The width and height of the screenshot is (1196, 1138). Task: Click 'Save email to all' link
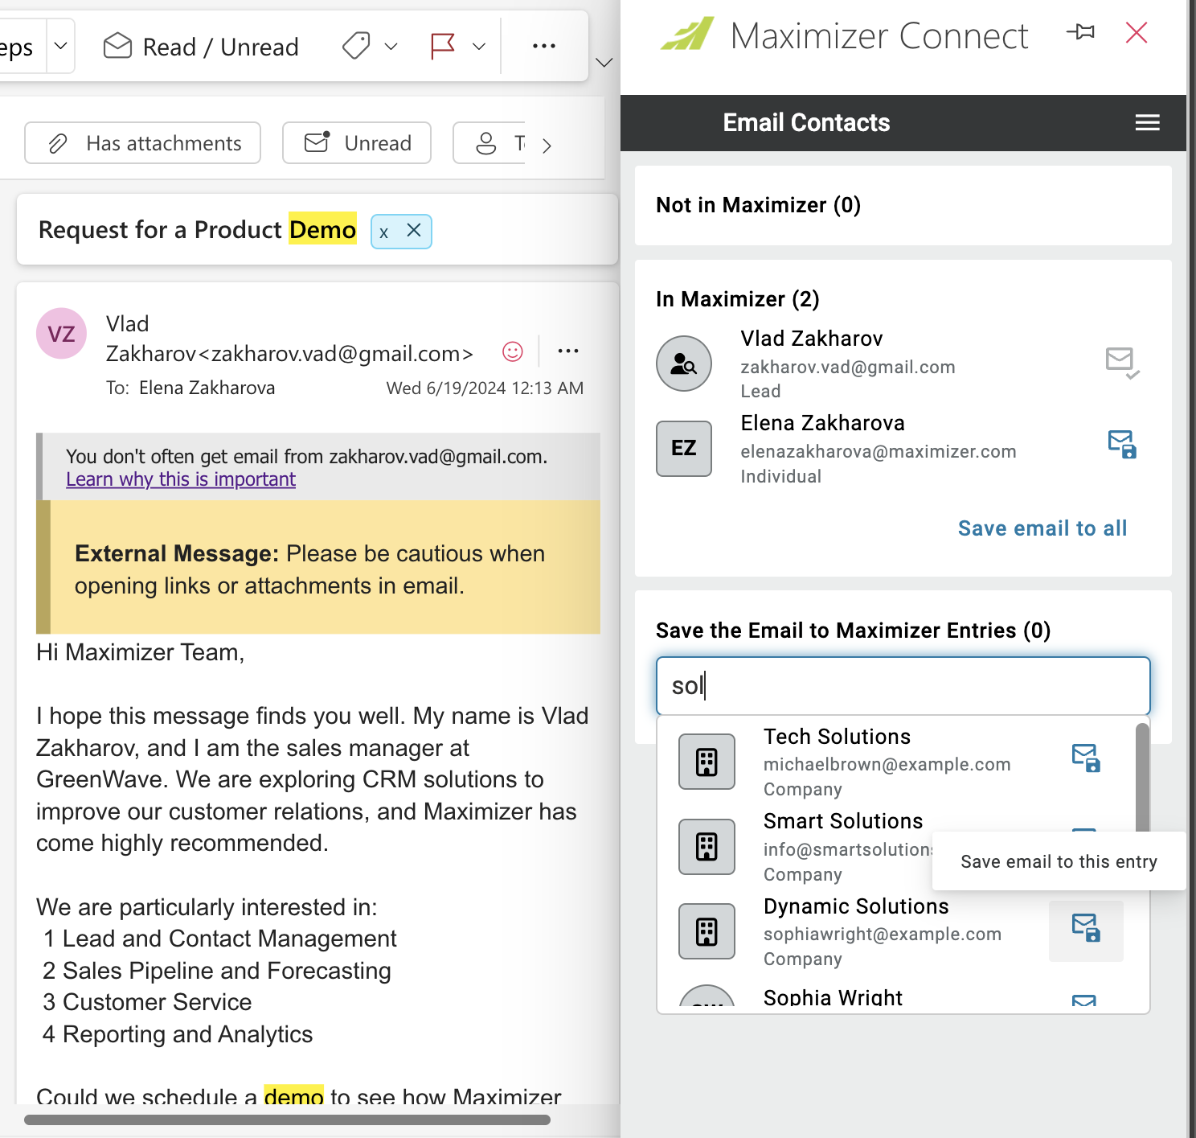1042,528
